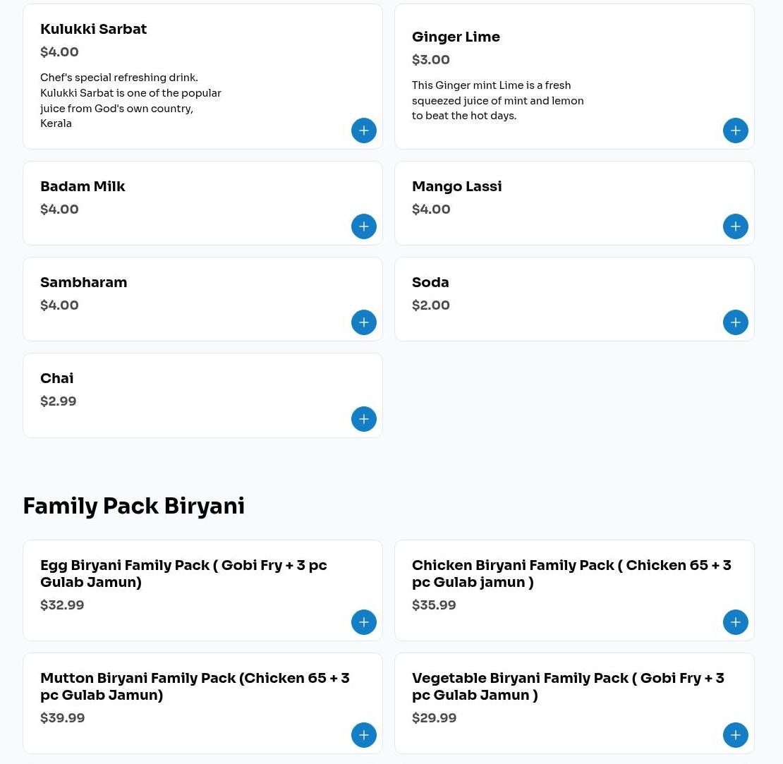Select Chicken Biryani Family Pack title
The image size is (783, 764).
571,574
